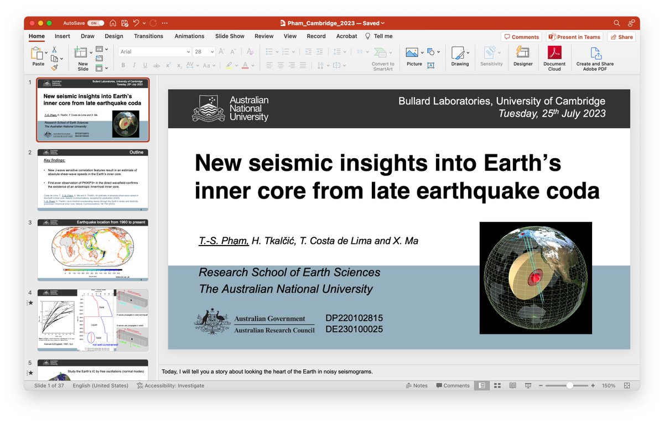This screenshot has height=422, width=664.
Task: Open the Animations tab
Action: 189,36
